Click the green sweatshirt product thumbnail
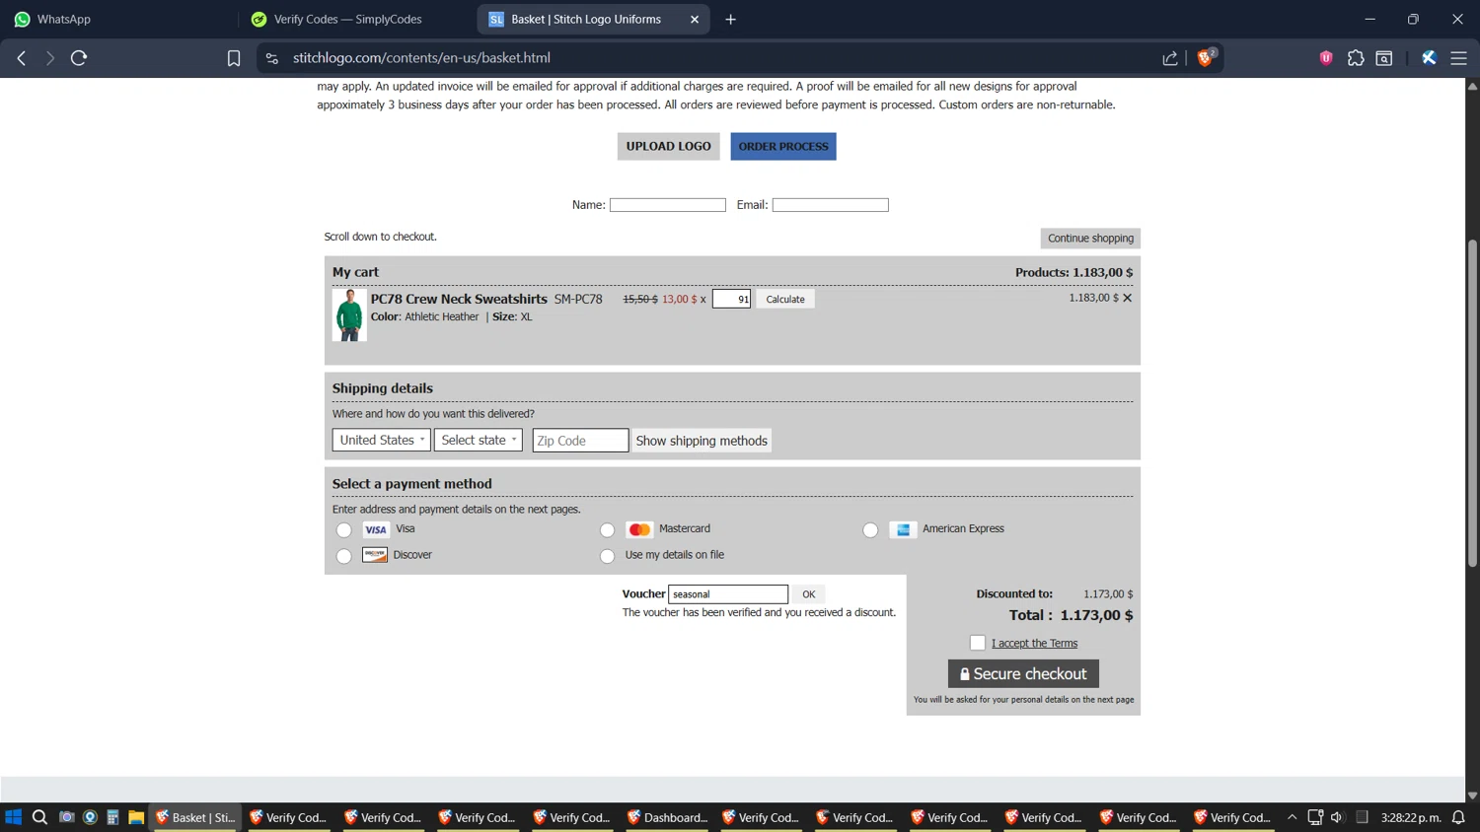 (349, 314)
